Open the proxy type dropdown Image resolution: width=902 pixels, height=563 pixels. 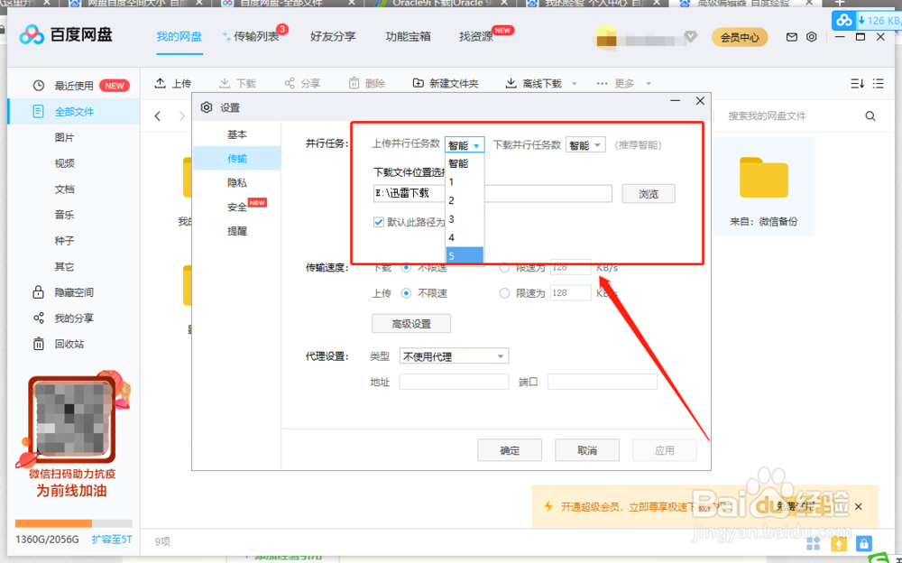[x=454, y=356]
